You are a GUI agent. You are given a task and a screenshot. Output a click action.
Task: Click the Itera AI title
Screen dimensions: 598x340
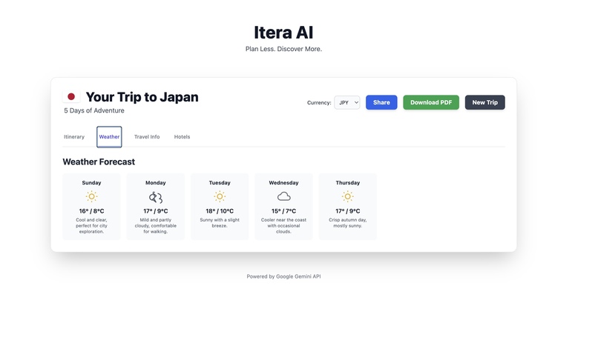283,33
